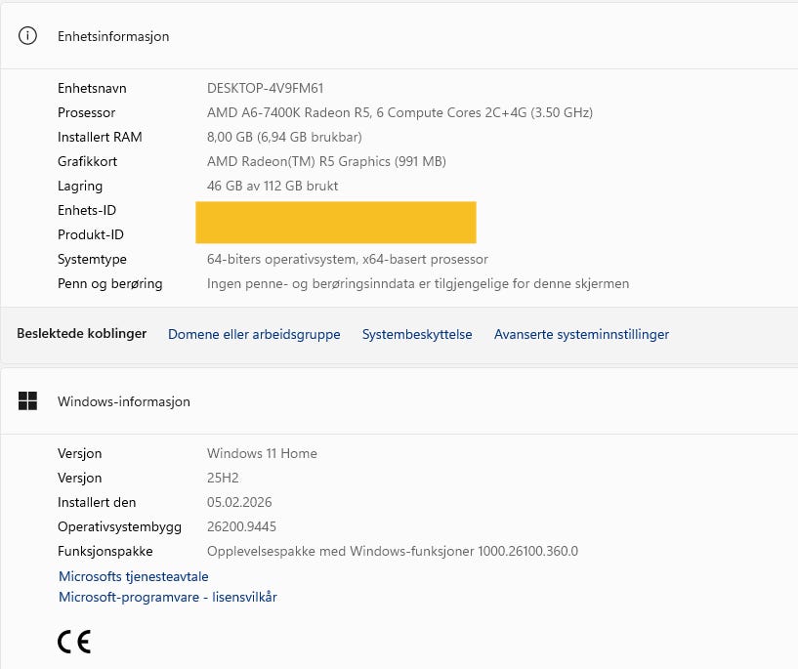
Task: Click the Beslektede koblinger label
Action: 81,333
